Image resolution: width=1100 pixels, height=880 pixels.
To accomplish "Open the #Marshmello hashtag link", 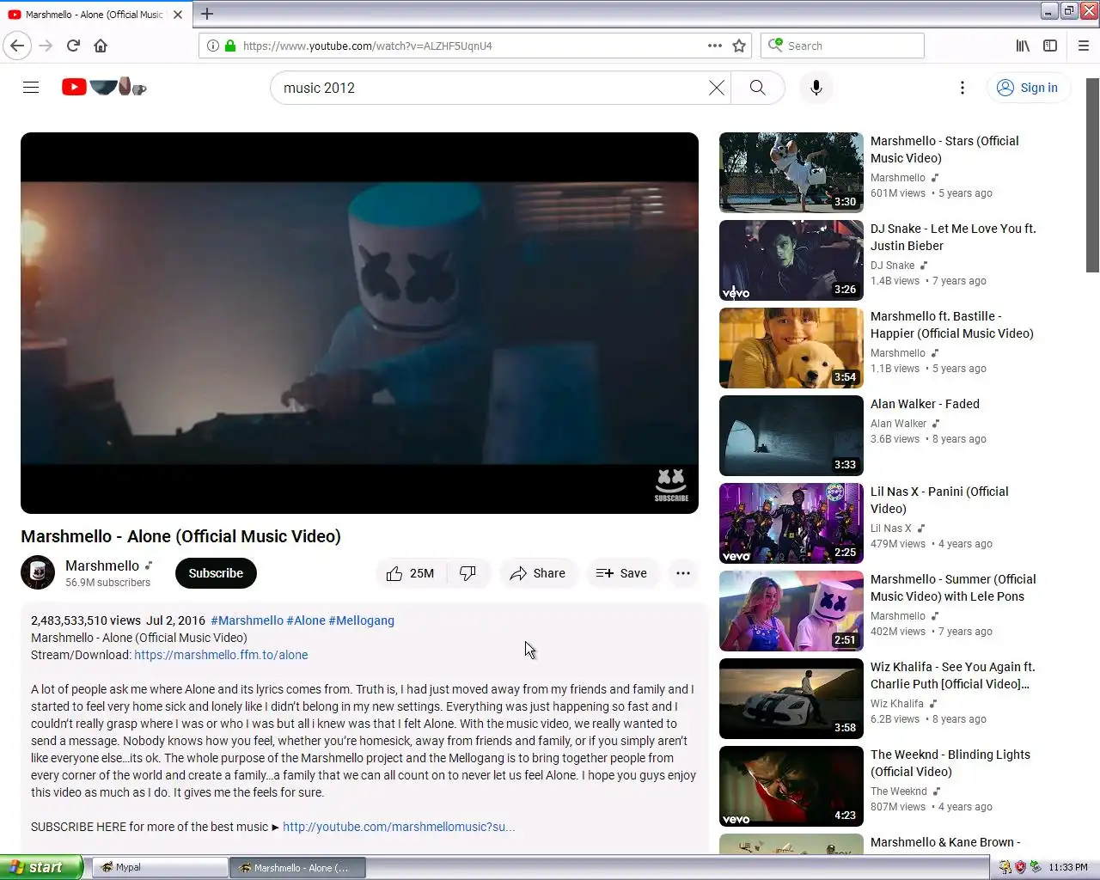I will tap(247, 620).
